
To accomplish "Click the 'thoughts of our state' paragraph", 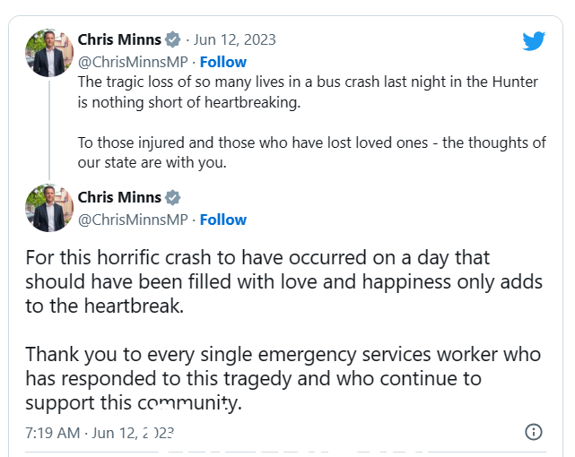I will coord(311,152).
